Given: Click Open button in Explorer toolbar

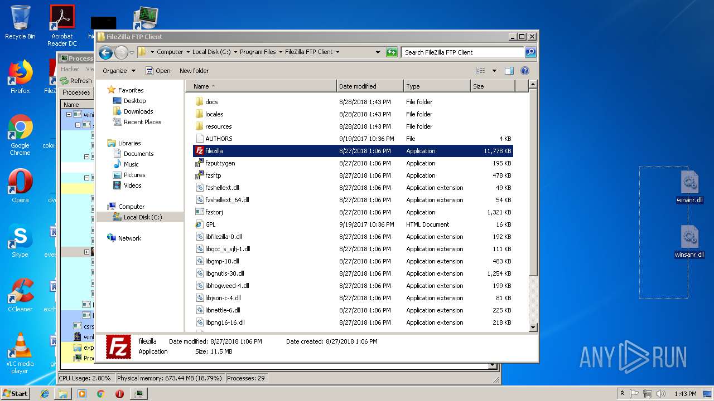Looking at the screenshot, I should coord(158,71).
